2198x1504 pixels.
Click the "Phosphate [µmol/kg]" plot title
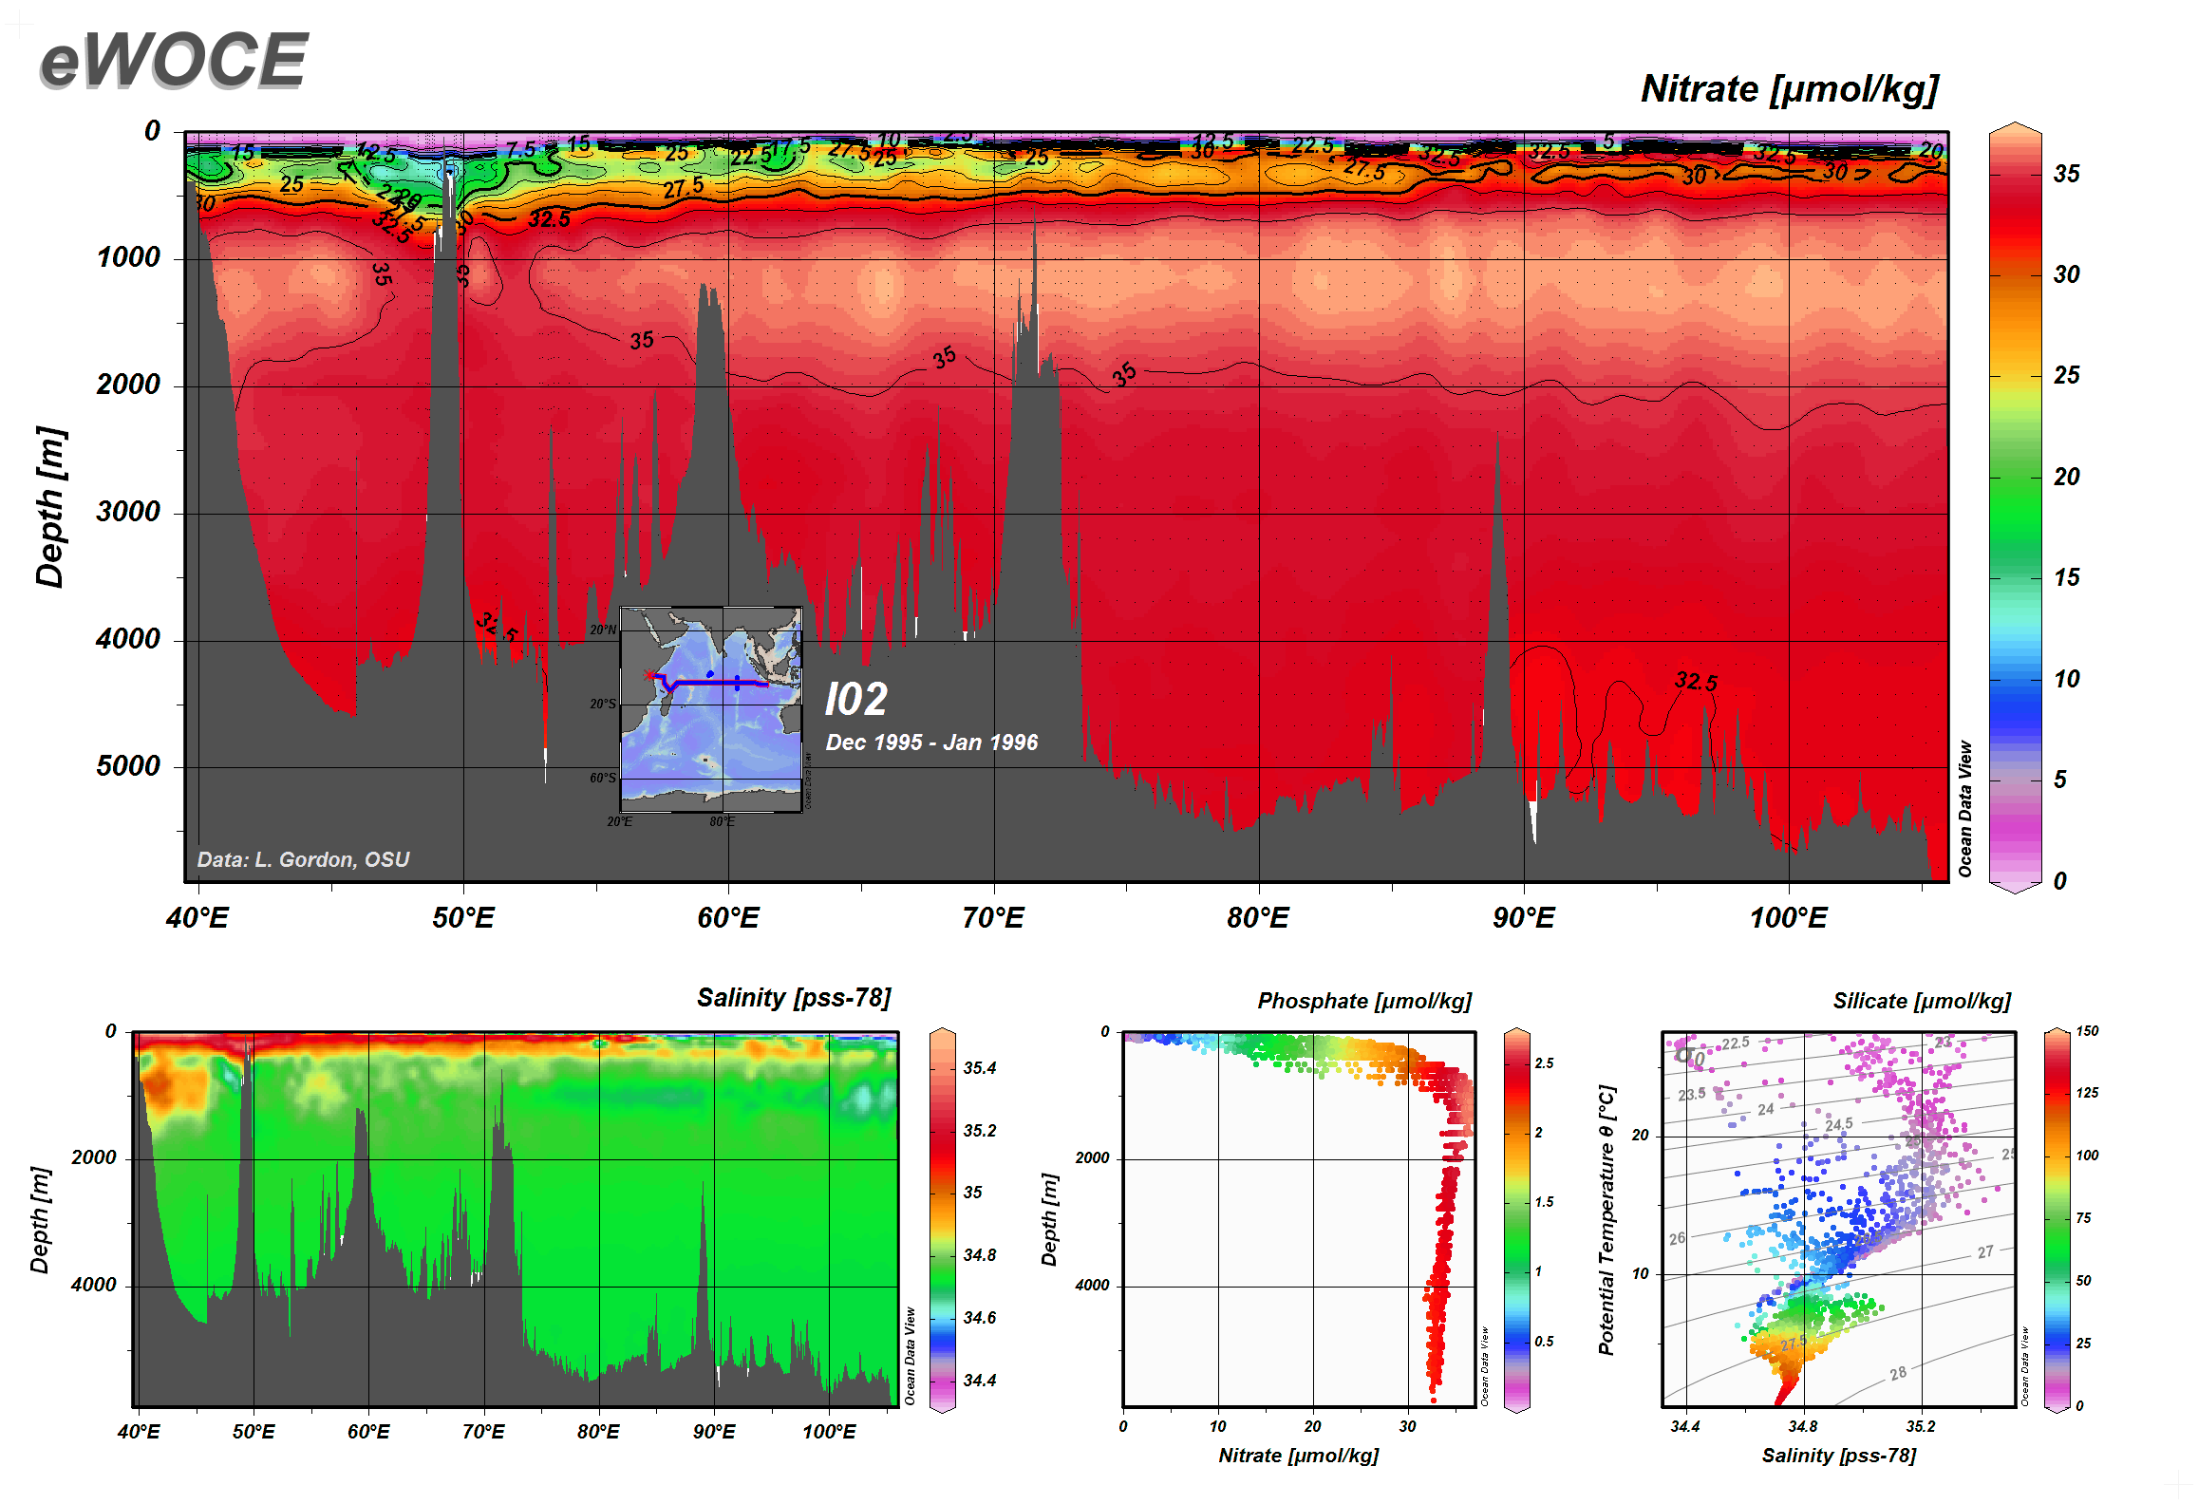(x=1364, y=1001)
